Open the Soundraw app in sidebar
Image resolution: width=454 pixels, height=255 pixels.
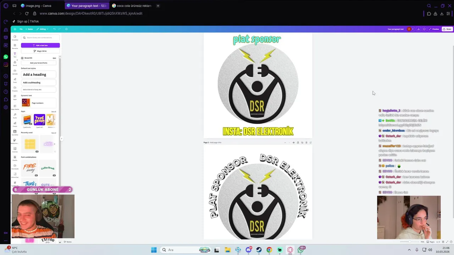coord(15,132)
